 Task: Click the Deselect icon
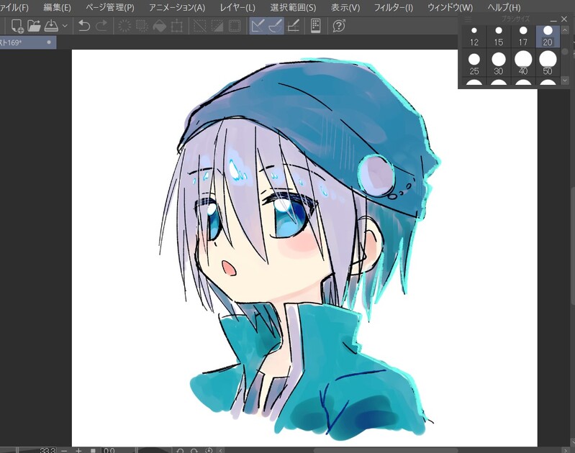200,26
